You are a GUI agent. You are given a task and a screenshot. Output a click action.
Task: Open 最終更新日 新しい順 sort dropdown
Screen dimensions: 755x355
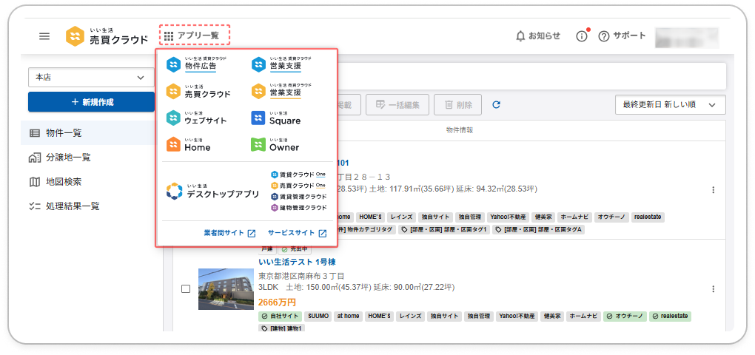tap(671, 104)
